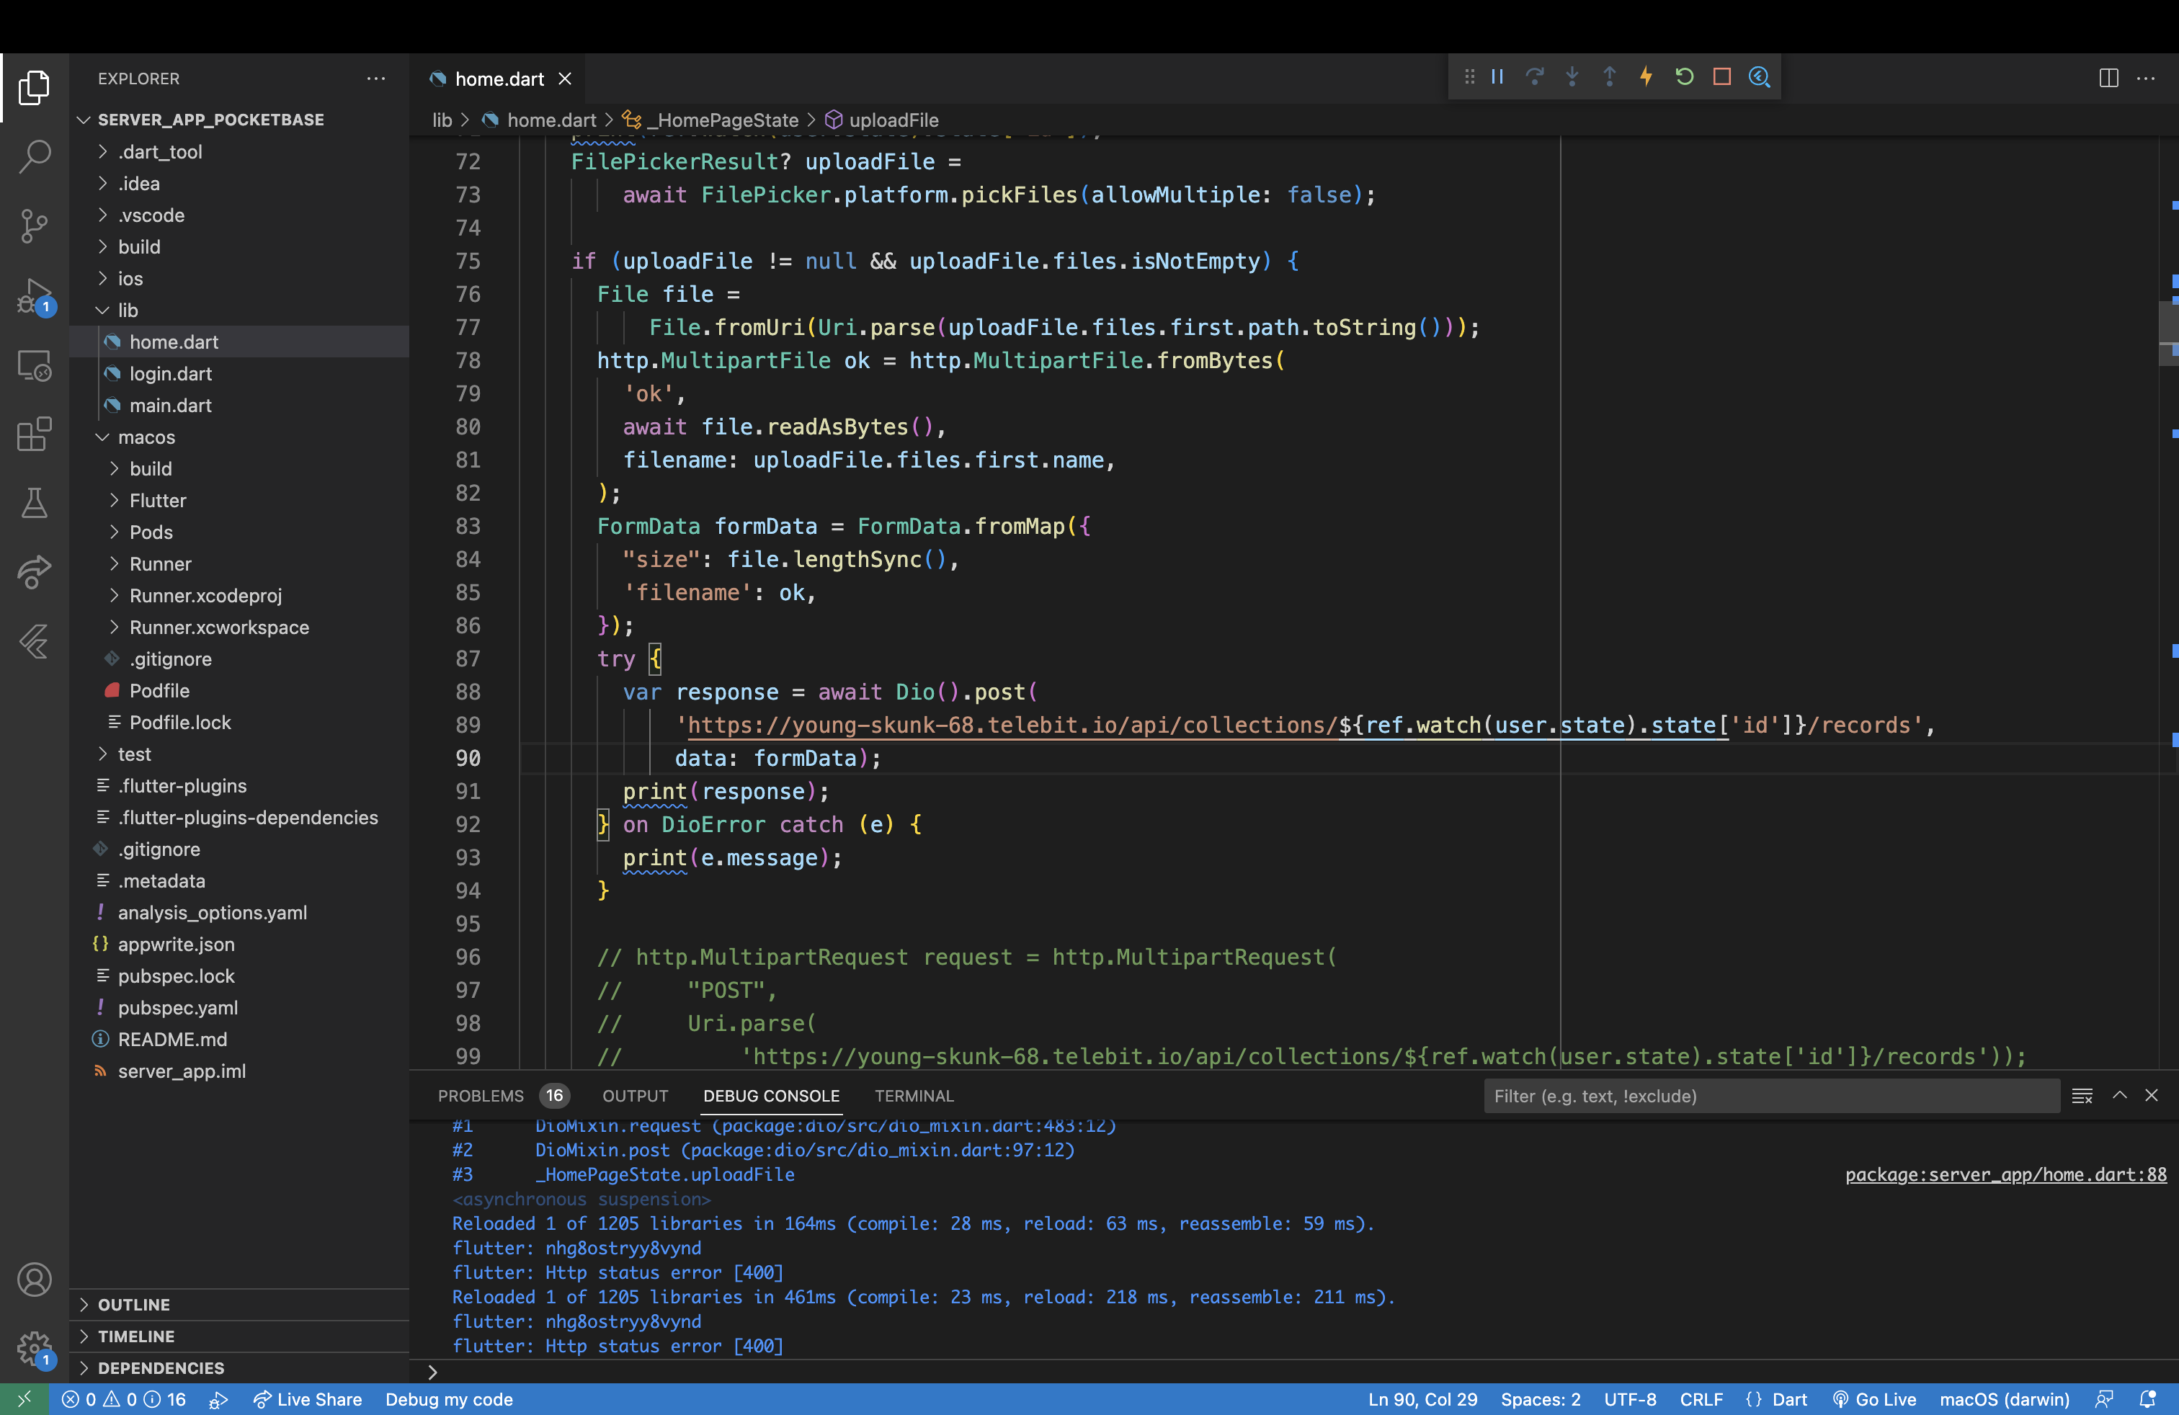Viewport: 2179px width, 1415px height.
Task: Open editor More Actions menu
Action: [2146, 79]
